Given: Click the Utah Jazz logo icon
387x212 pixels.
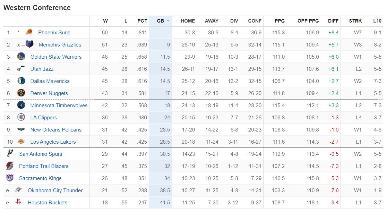Looking at the screenshot, I should [21, 69].
